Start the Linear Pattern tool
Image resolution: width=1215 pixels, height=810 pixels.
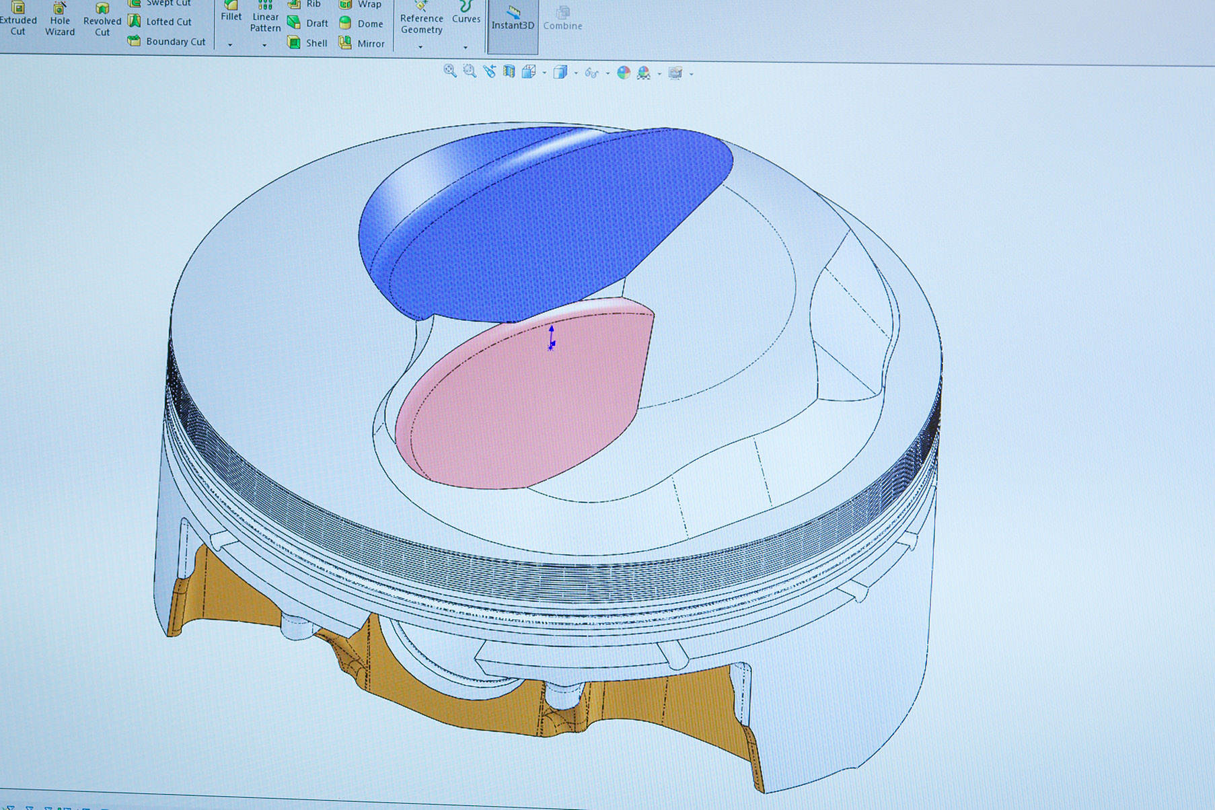[265, 17]
